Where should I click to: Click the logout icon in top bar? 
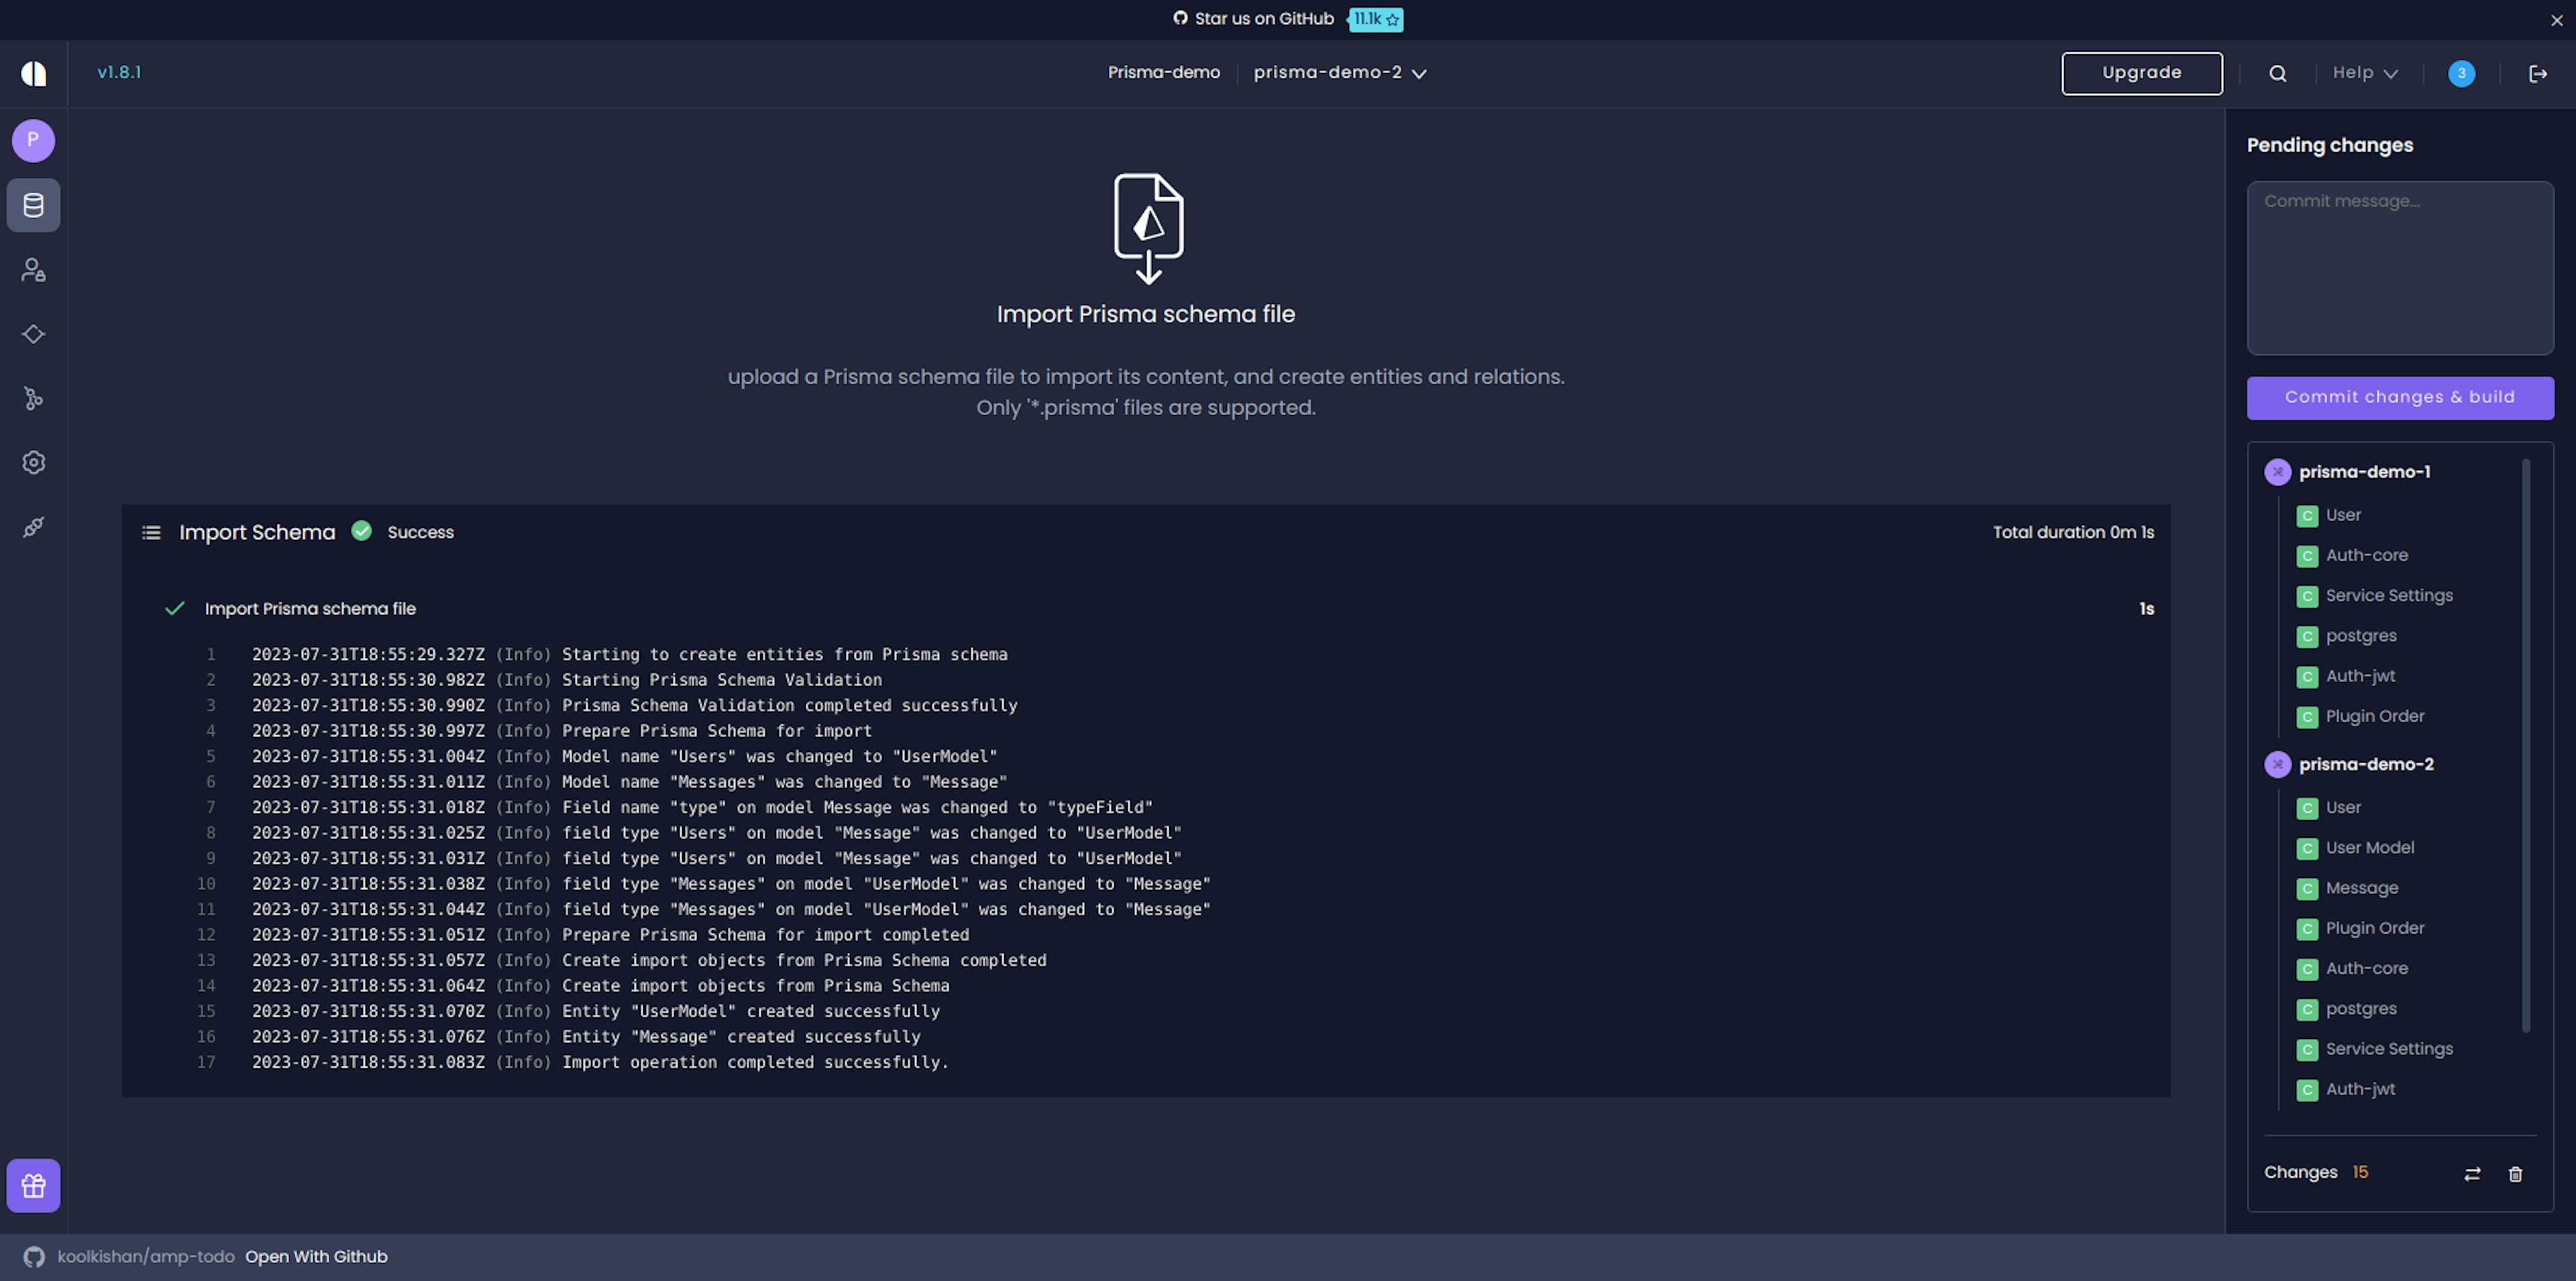tap(2538, 73)
